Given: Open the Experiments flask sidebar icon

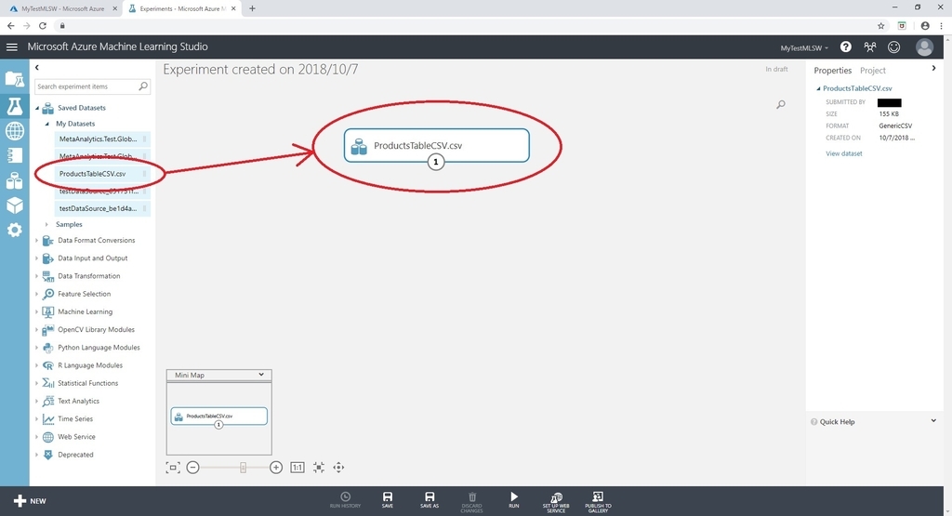Looking at the screenshot, I should [15, 106].
